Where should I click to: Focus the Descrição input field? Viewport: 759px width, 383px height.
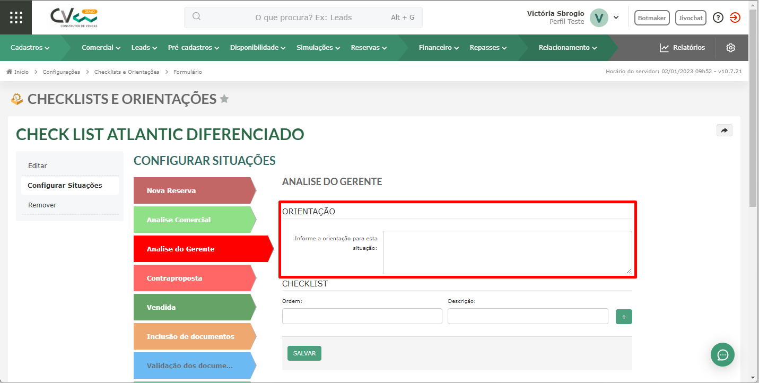coord(528,316)
